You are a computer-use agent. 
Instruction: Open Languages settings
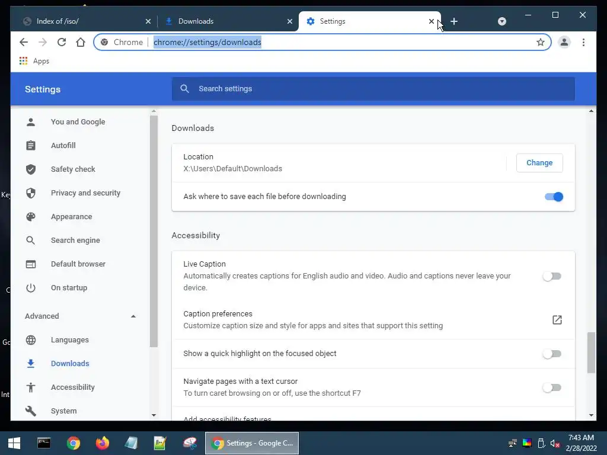click(70, 339)
